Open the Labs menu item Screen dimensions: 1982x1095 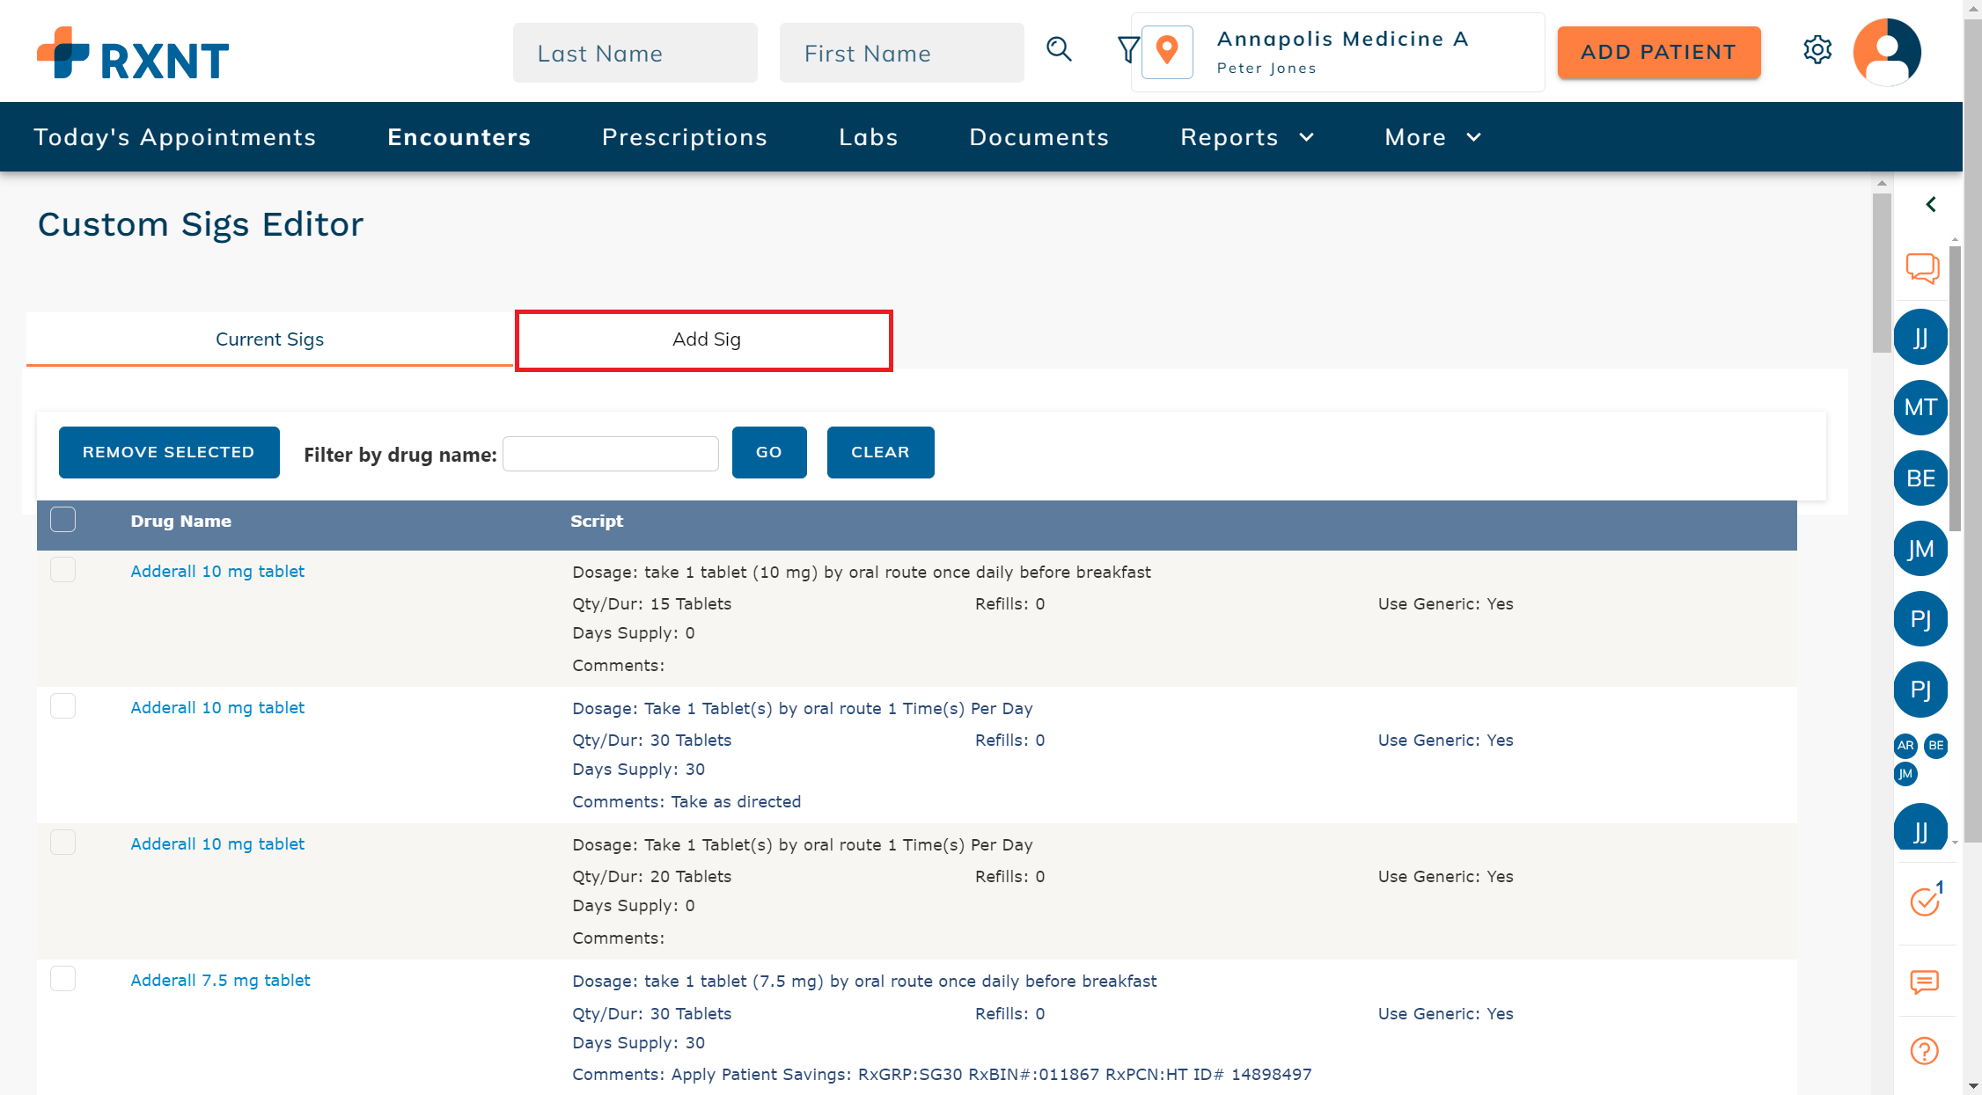coord(869,137)
